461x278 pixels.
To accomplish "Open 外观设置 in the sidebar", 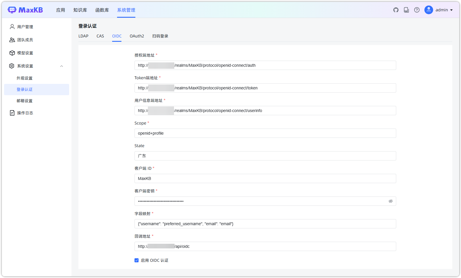I will (x=25, y=78).
